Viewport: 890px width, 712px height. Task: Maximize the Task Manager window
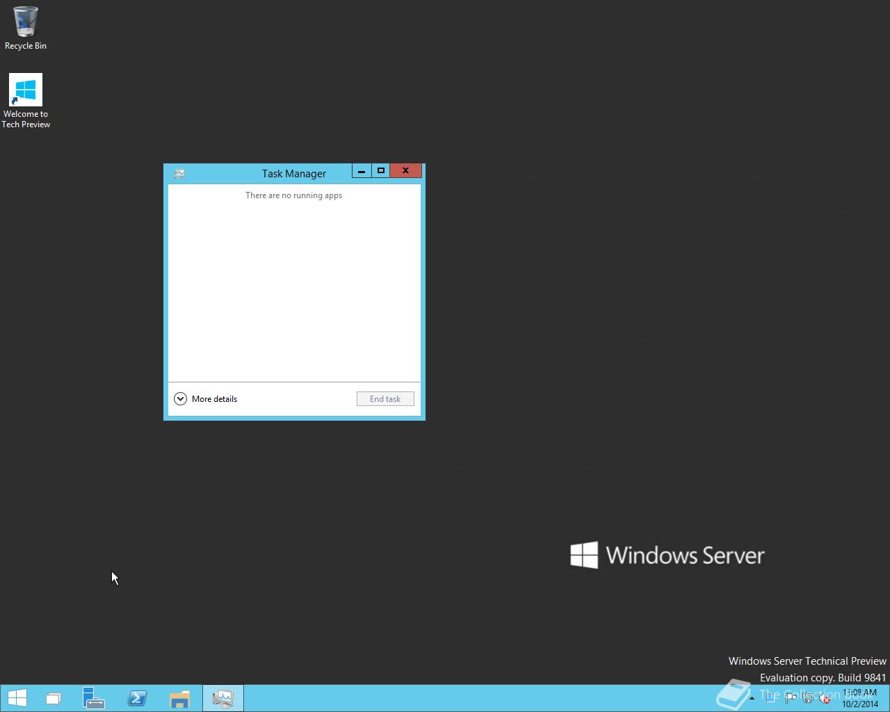380,171
